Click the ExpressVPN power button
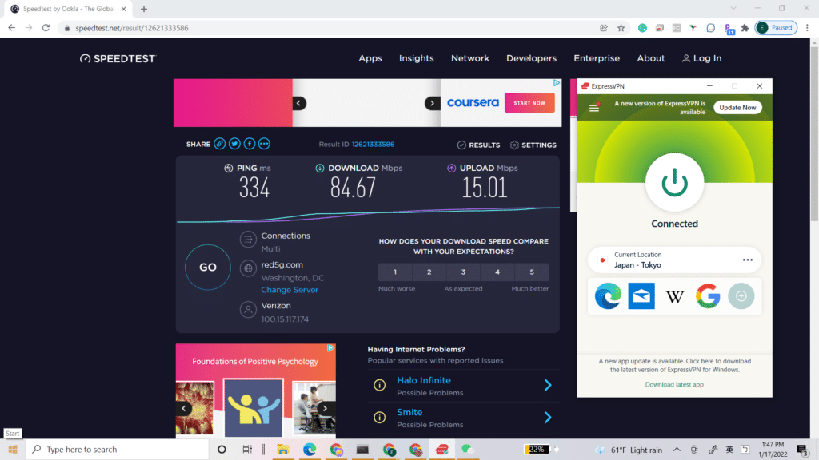The width and height of the screenshot is (819, 460). tap(674, 183)
